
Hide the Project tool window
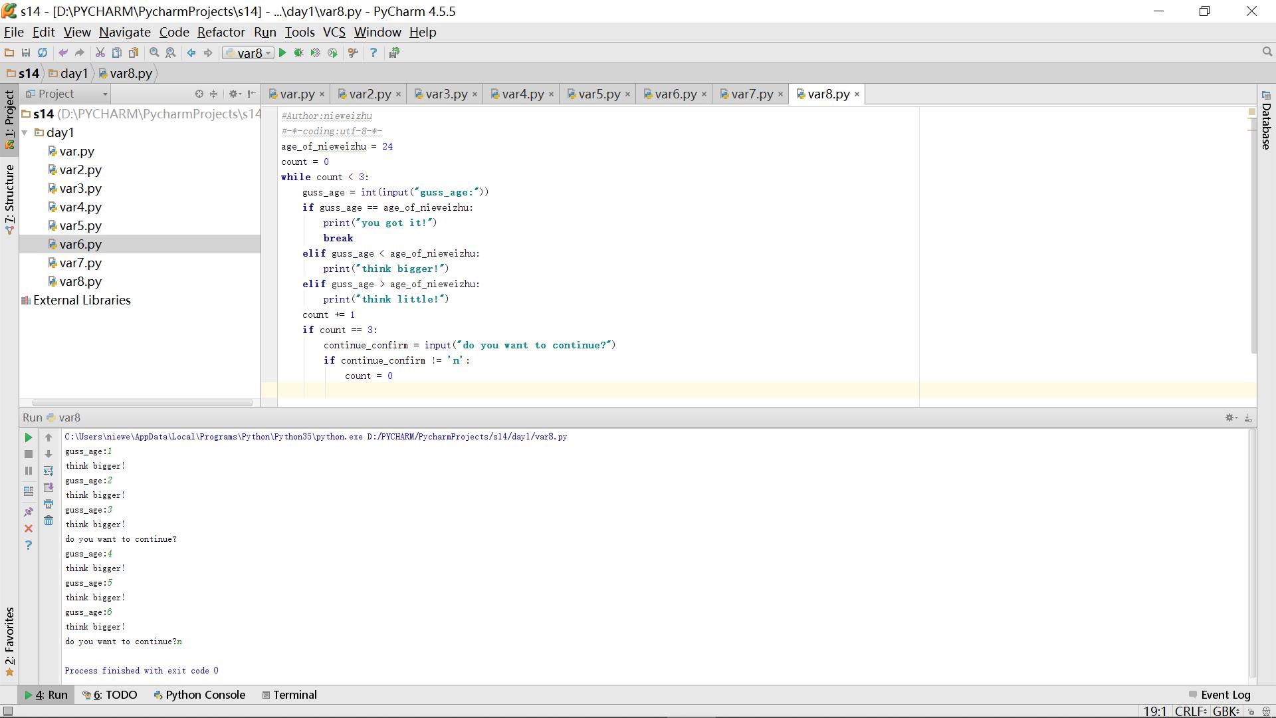point(251,94)
